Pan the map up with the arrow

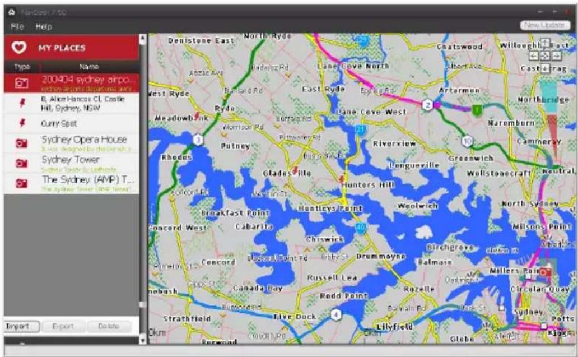(x=545, y=43)
